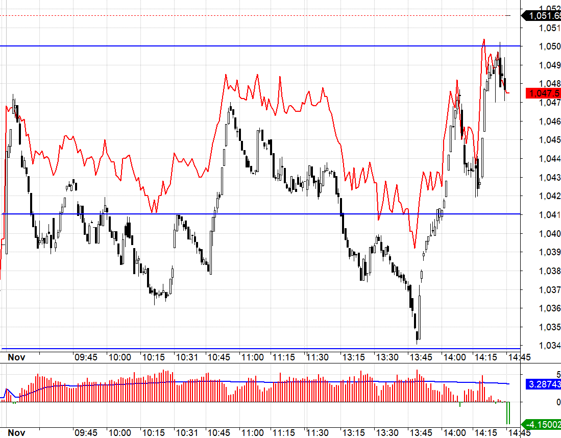Click the red line's peak above 1,050

(x=484, y=39)
